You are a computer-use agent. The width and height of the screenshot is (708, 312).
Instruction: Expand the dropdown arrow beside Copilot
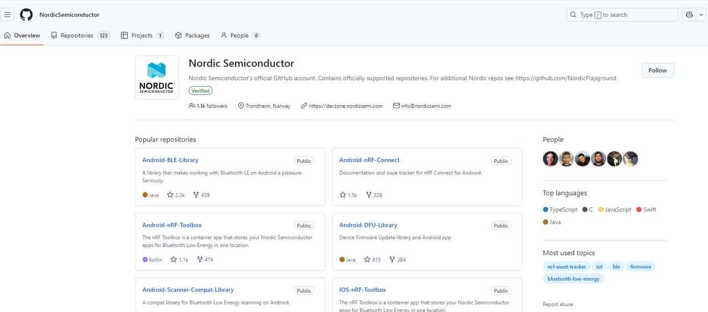[x=701, y=15]
